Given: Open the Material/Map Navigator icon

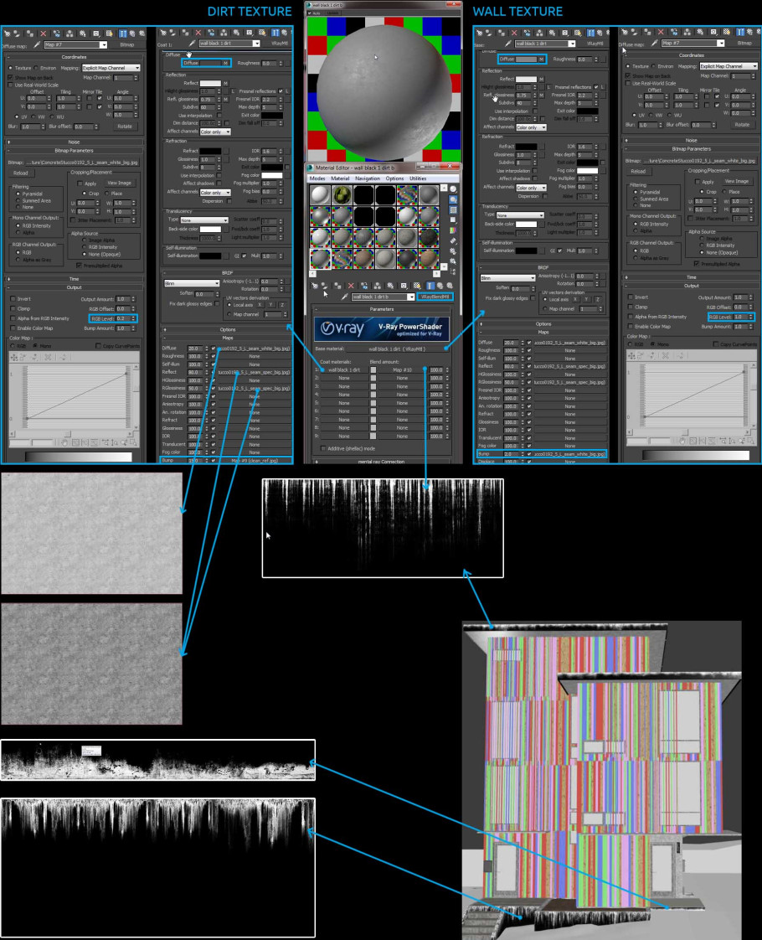Looking at the screenshot, I should 454,271.
